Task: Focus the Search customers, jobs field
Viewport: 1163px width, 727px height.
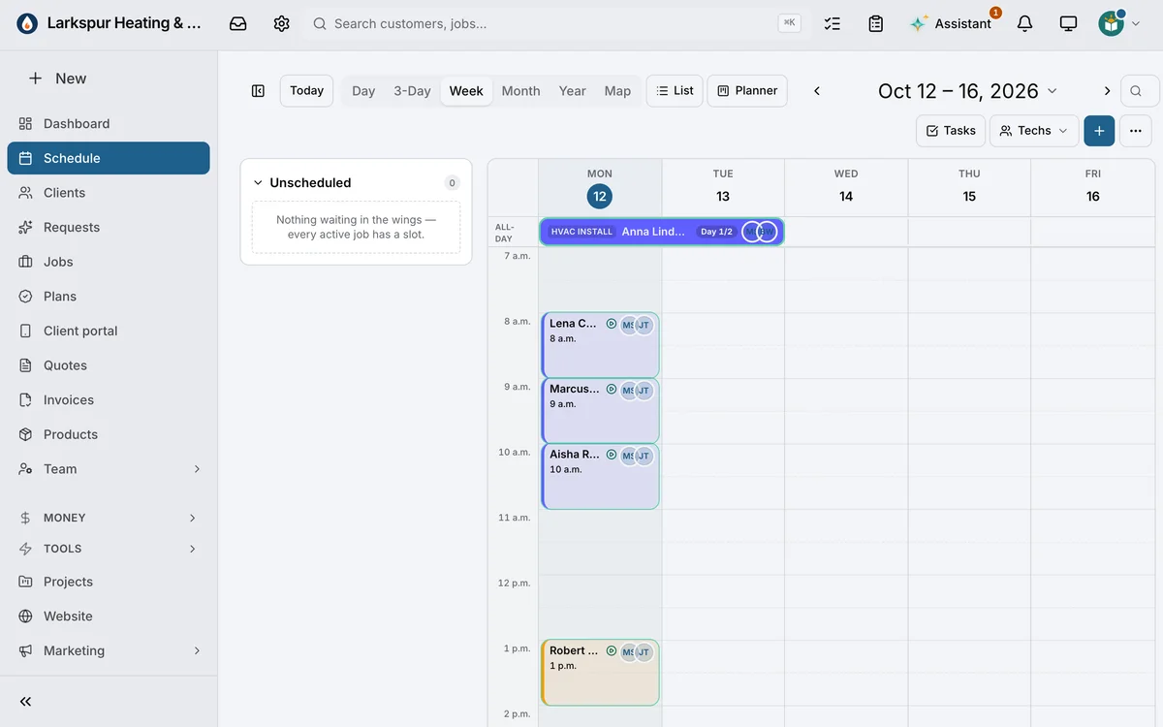Action: (556, 23)
